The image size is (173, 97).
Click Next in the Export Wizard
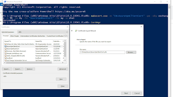126,93
